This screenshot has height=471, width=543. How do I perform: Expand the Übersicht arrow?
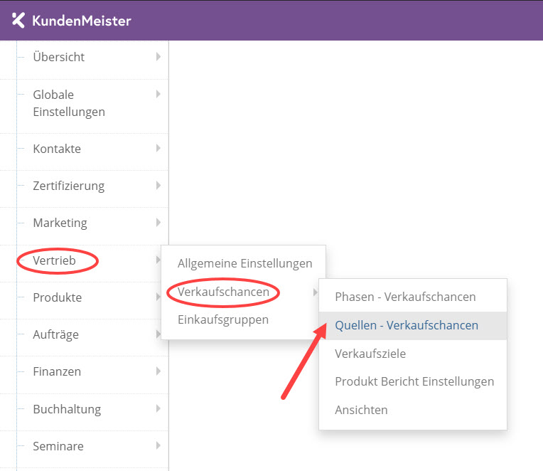point(158,56)
